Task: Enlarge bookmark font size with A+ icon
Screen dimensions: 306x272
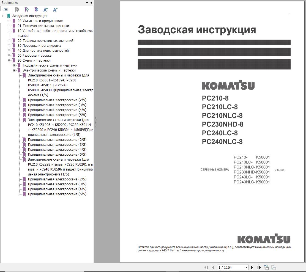Action: coord(45,10)
